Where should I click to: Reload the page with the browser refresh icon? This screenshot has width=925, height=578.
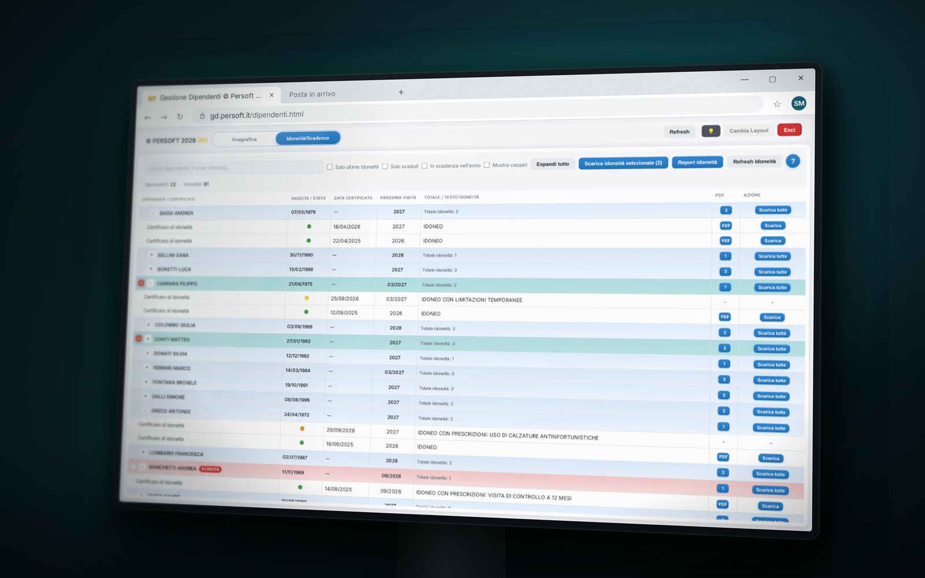[180, 117]
